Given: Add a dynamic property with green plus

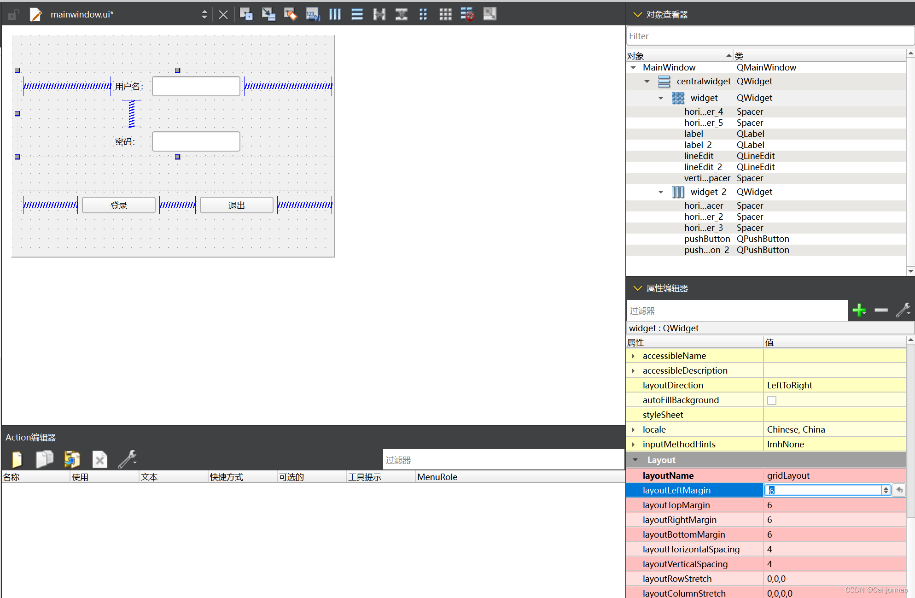Looking at the screenshot, I should pos(859,311).
